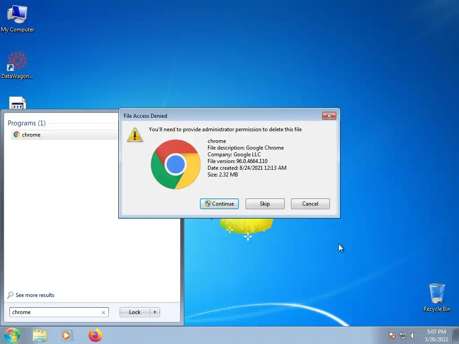Click the yellow warning triangle icon
This screenshot has height=344, width=459.
(135, 135)
